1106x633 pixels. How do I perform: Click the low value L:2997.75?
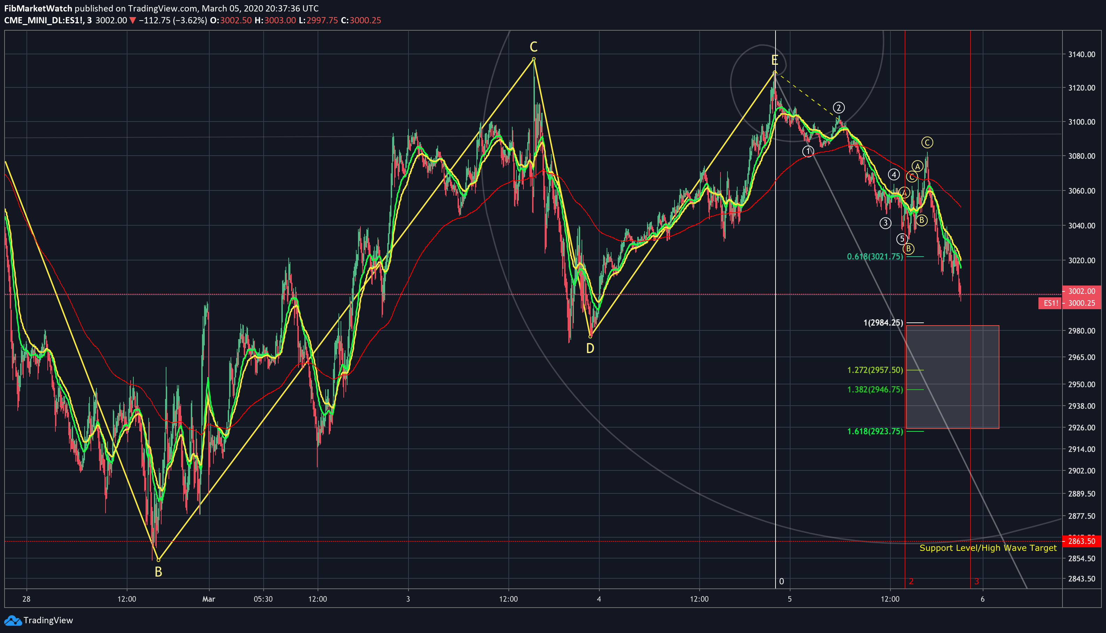click(x=318, y=21)
